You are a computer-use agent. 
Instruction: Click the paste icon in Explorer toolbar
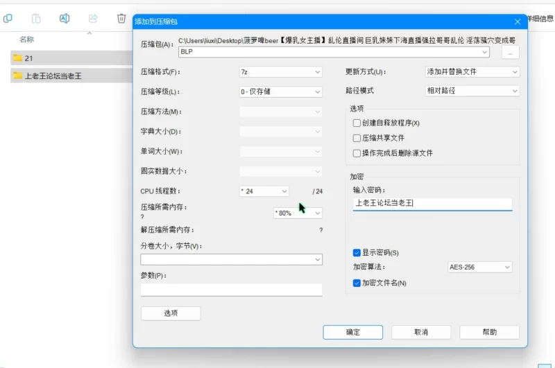point(36,19)
